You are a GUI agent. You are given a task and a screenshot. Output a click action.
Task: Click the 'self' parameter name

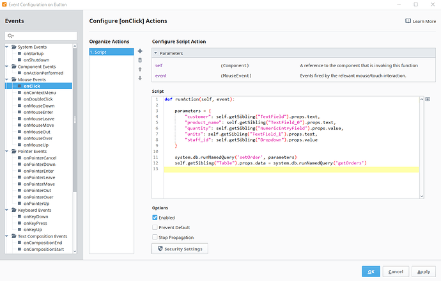(x=159, y=65)
